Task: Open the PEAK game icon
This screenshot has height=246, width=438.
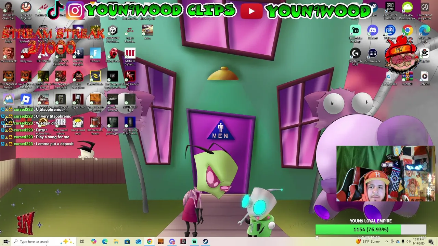Action: [x=9, y=101]
